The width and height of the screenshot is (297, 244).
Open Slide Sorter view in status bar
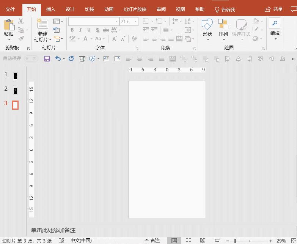[x=189, y=241]
